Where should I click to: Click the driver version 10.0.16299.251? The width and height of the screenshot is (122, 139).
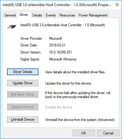coord(60,52)
